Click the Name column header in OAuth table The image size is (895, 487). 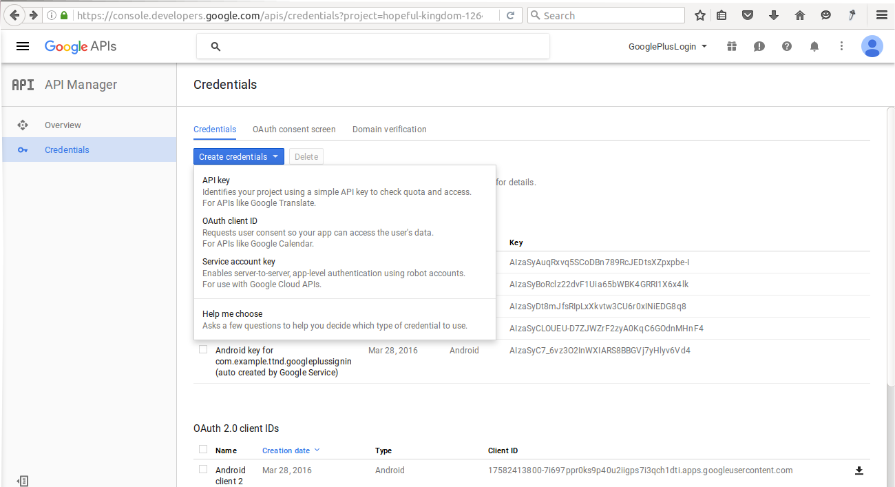[x=226, y=450]
